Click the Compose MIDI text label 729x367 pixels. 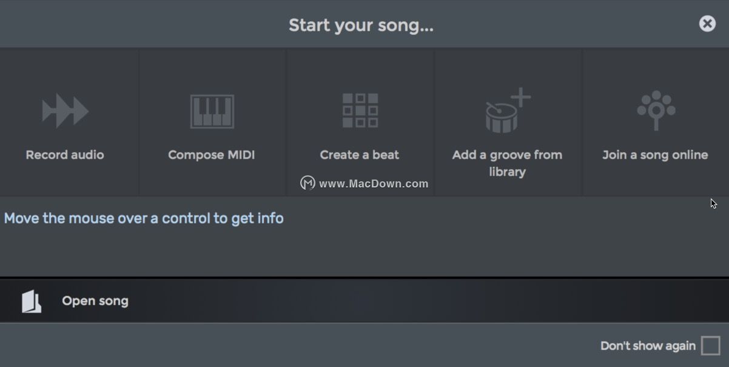tap(212, 155)
